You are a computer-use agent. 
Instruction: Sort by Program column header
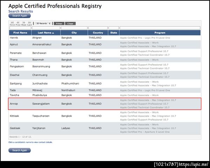coord(160,33)
